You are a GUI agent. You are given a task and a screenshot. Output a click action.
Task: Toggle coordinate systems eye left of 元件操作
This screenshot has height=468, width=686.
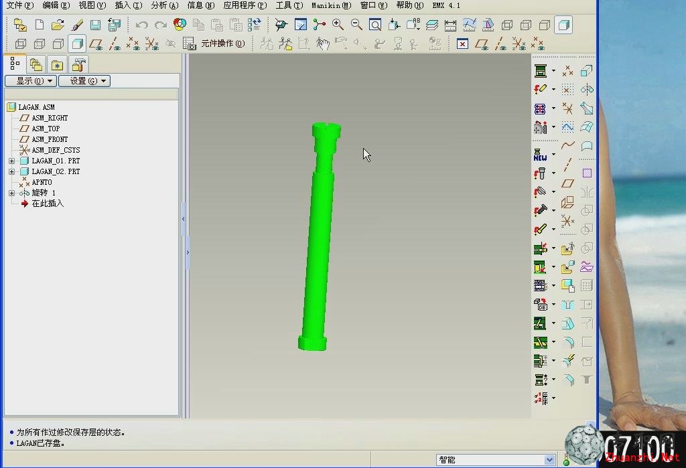tap(152, 44)
